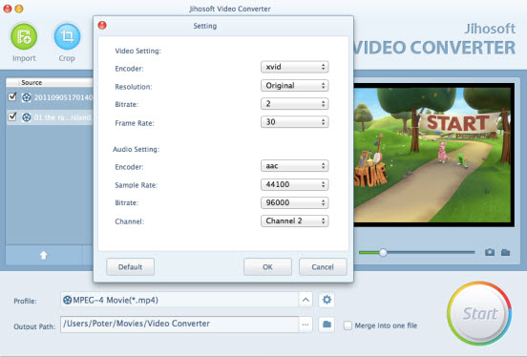The height and width of the screenshot is (357, 527).
Task: Enable Merge into one file checkbox
Action: pyautogui.click(x=348, y=325)
